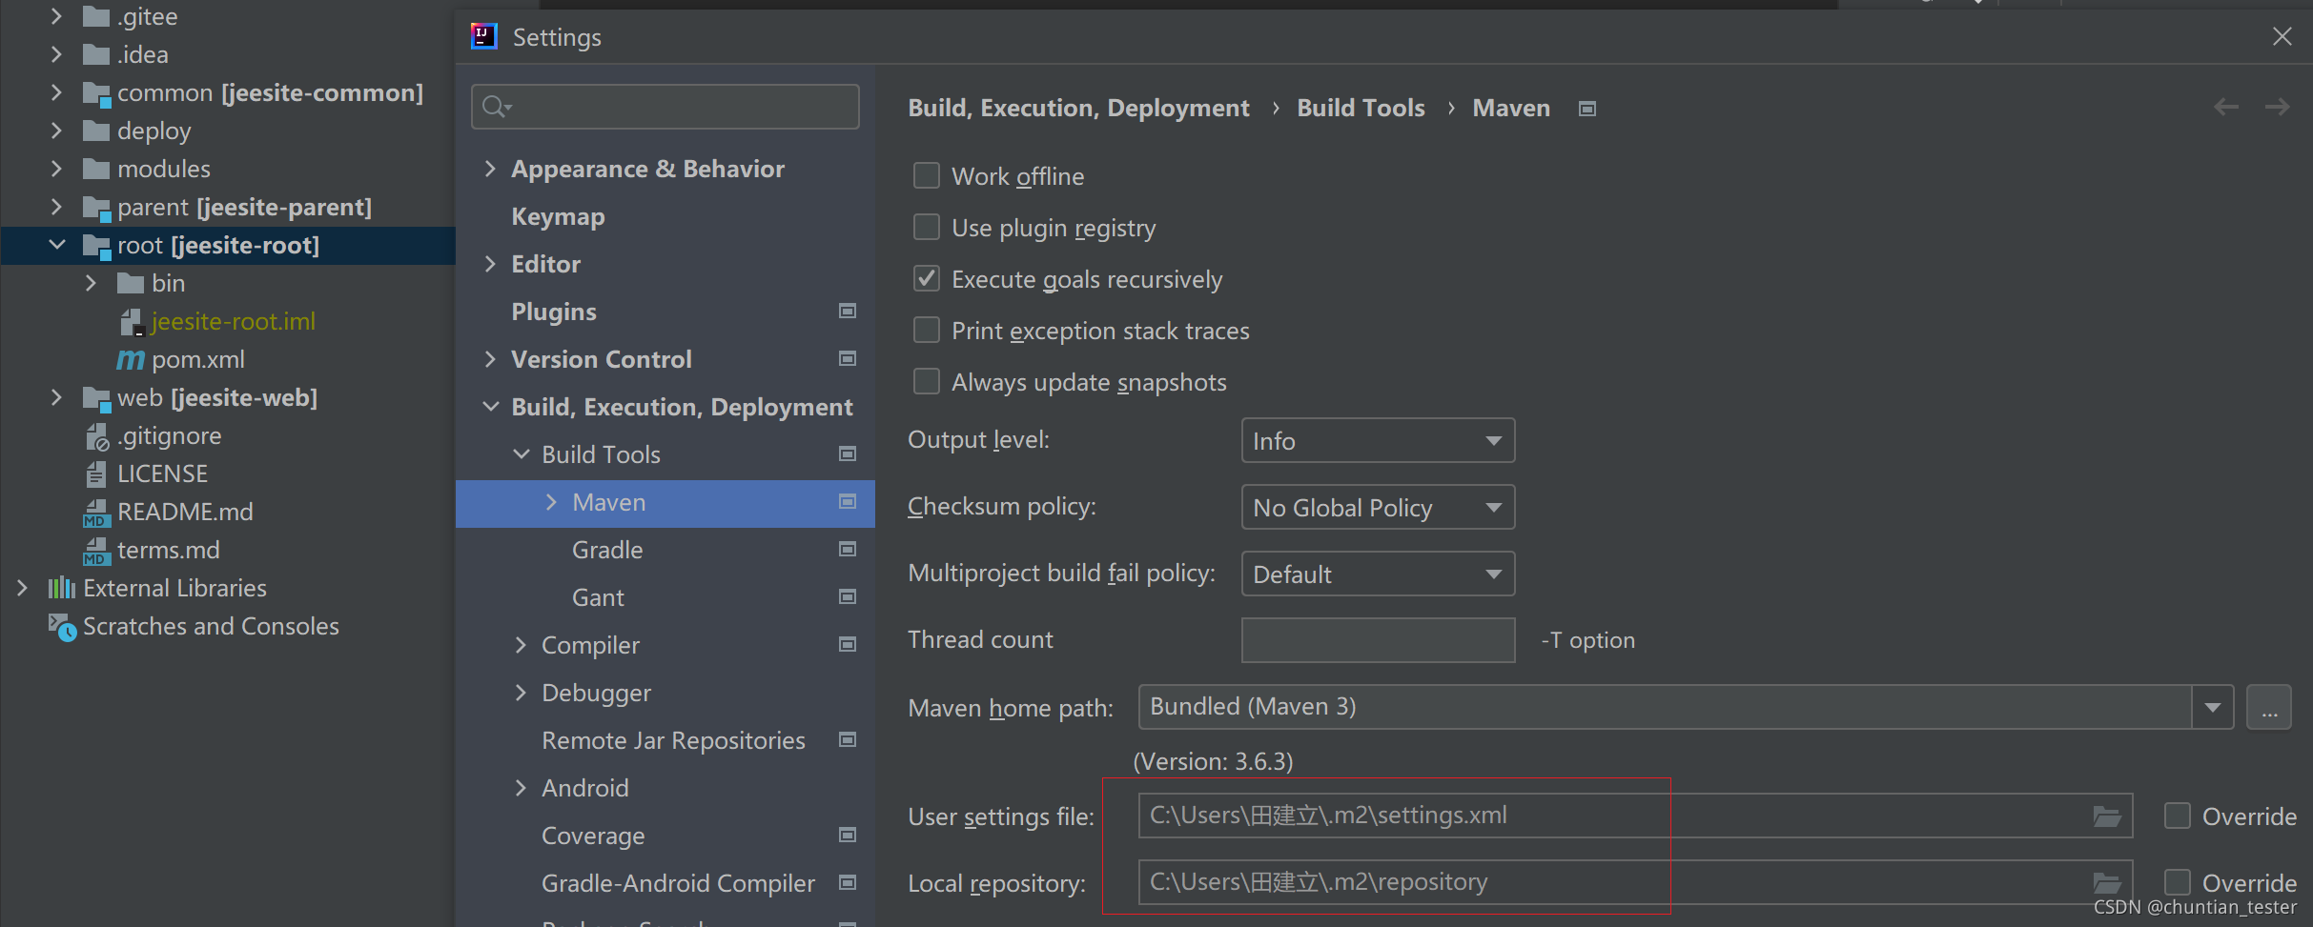This screenshot has width=2313, height=927.
Task: Click the Local repository path field
Action: pos(1635,882)
